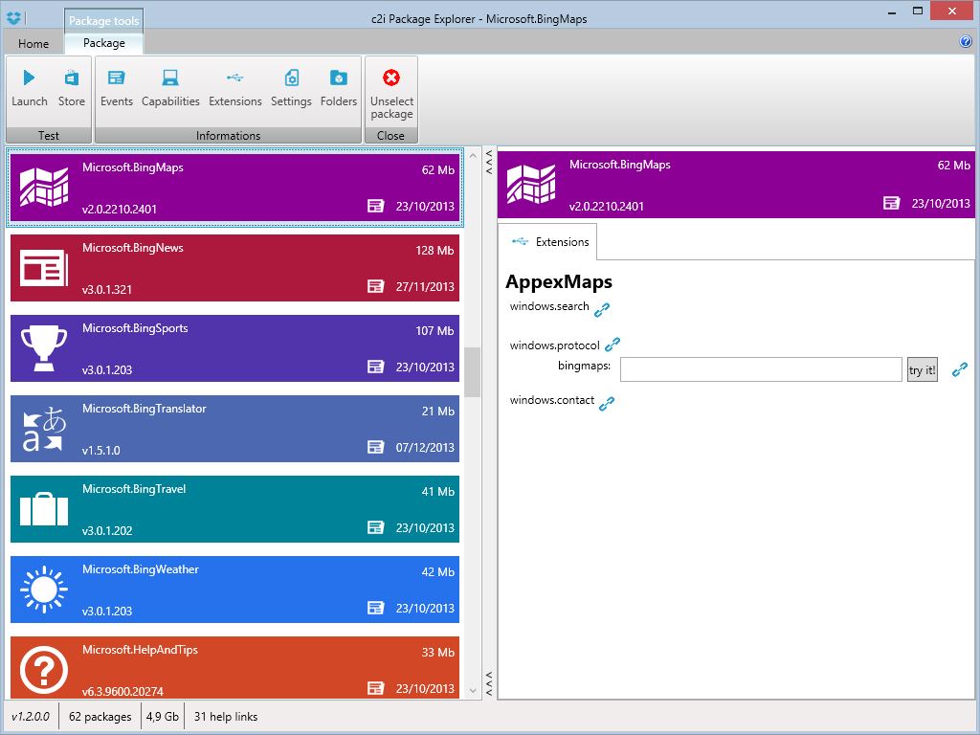This screenshot has width=980, height=735.
Task: Click the help link next to windows.contact
Action: 606,404
